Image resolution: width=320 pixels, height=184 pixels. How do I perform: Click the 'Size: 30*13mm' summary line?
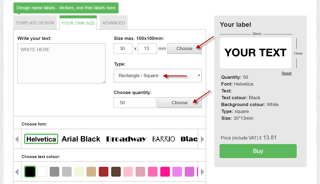point(237,118)
